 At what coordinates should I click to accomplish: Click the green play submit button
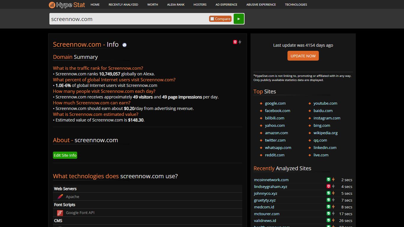pyautogui.click(x=239, y=19)
